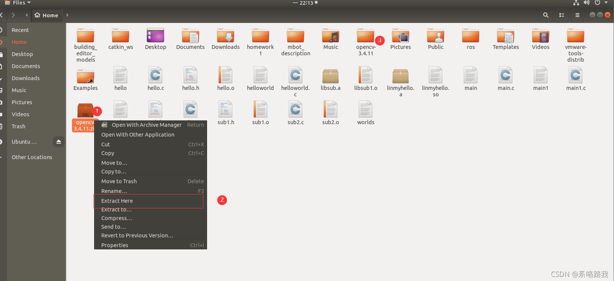The height and width of the screenshot is (281, 614).
Task: Open the network status indicator
Action: tap(576, 3)
